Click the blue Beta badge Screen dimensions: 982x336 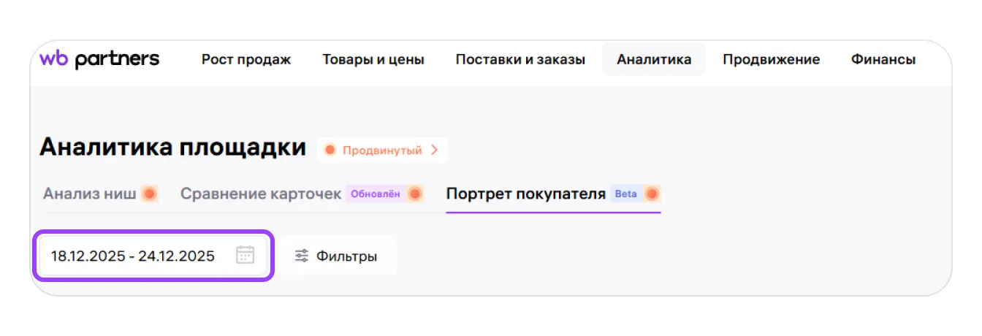coord(625,194)
